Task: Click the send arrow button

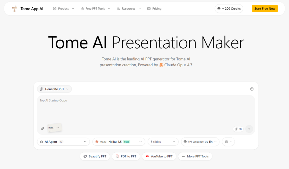Action: pyautogui.click(x=249, y=129)
